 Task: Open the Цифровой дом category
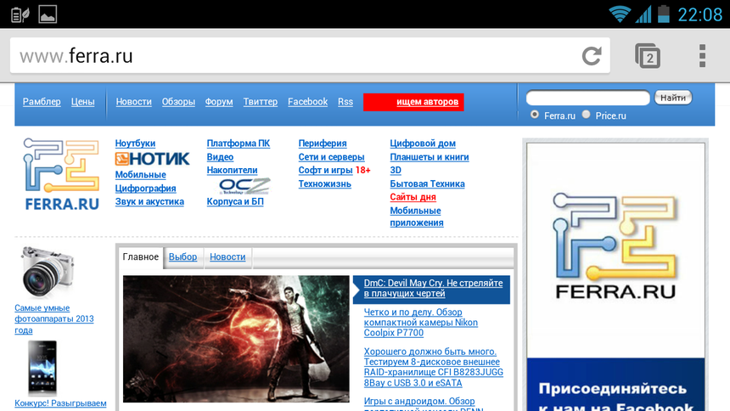tap(423, 144)
